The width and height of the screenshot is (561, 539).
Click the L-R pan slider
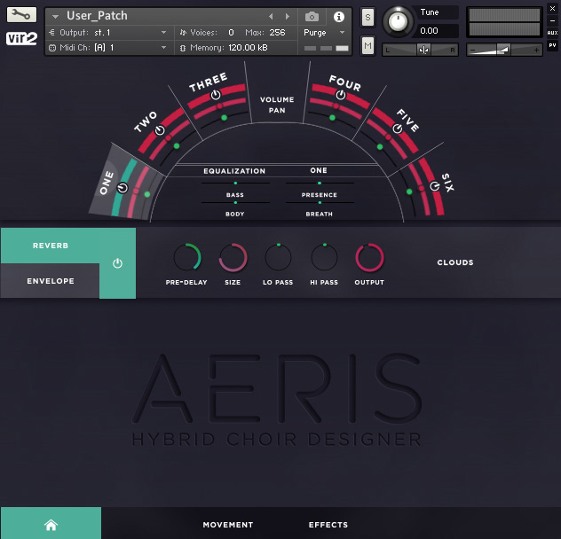tap(420, 50)
